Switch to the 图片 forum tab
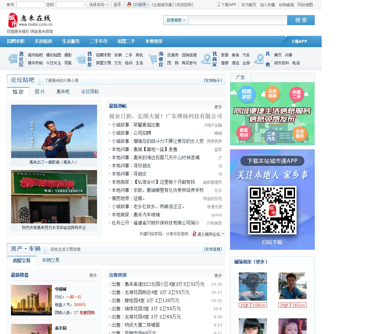The height and width of the screenshot is (334, 377). [40, 91]
